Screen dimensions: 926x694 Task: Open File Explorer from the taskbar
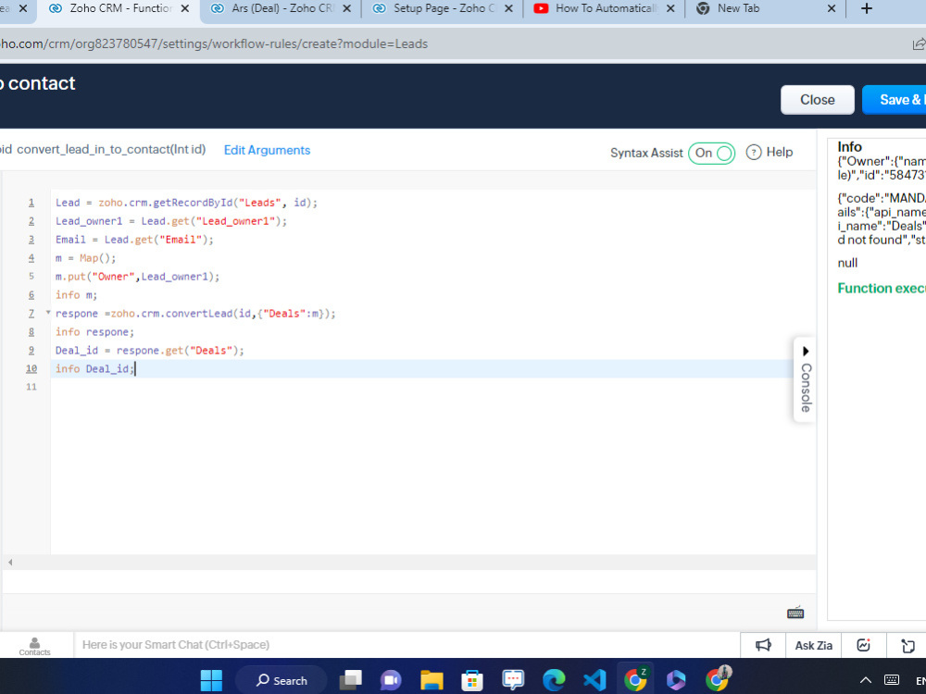(432, 680)
